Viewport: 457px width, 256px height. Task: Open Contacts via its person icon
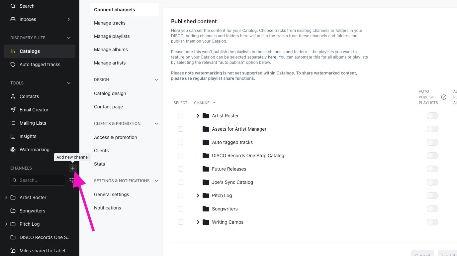[x=13, y=96]
